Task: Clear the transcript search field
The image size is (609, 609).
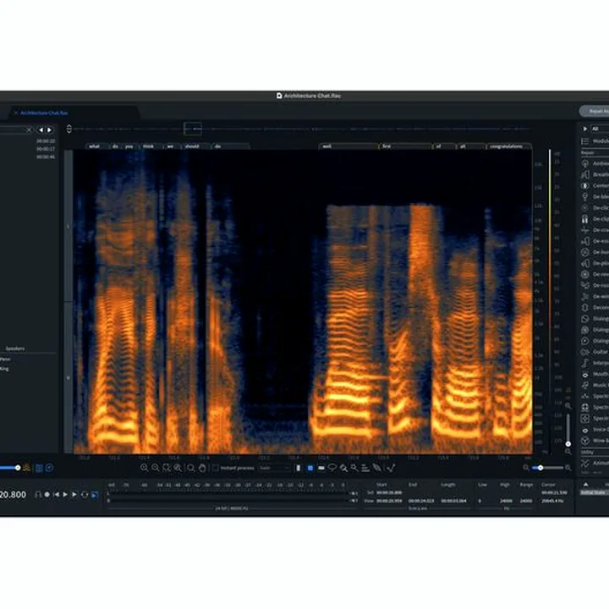Action: pyautogui.click(x=29, y=129)
